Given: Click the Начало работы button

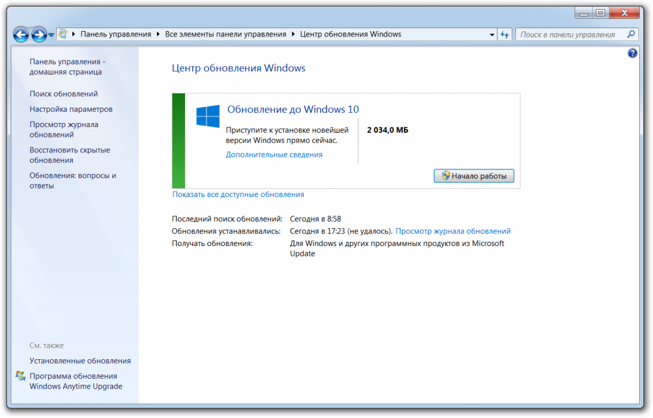Looking at the screenshot, I should pos(474,176).
